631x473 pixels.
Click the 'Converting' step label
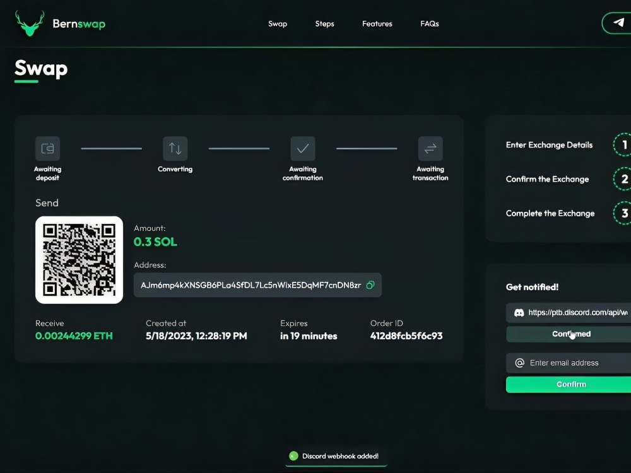pyautogui.click(x=175, y=169)
